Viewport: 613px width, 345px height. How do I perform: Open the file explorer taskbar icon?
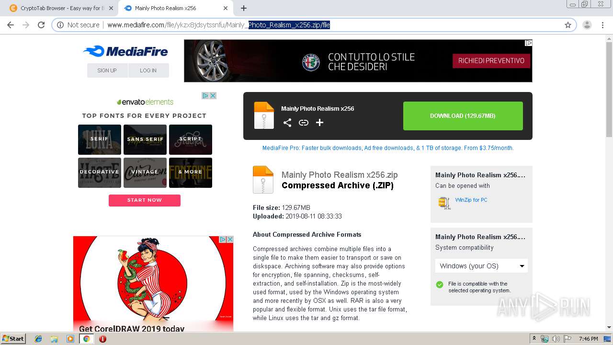(54, 339)
